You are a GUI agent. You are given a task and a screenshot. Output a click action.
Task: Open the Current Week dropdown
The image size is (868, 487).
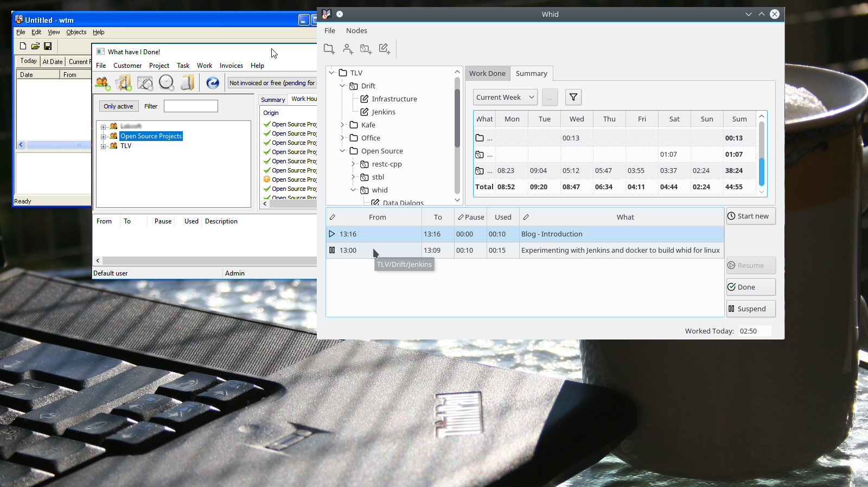pos(505,97)
